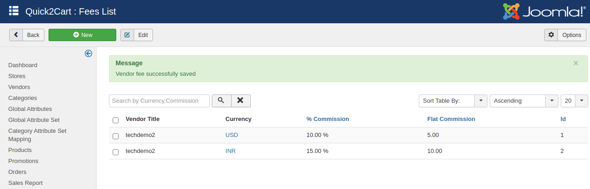Sort by % Commission column header

(x=327, y=119)
